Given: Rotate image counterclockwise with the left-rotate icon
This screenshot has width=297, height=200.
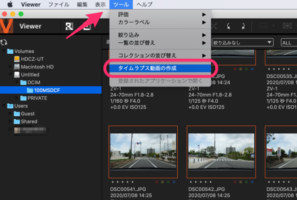Looking at the screenshot, I should tap(229, 26).
